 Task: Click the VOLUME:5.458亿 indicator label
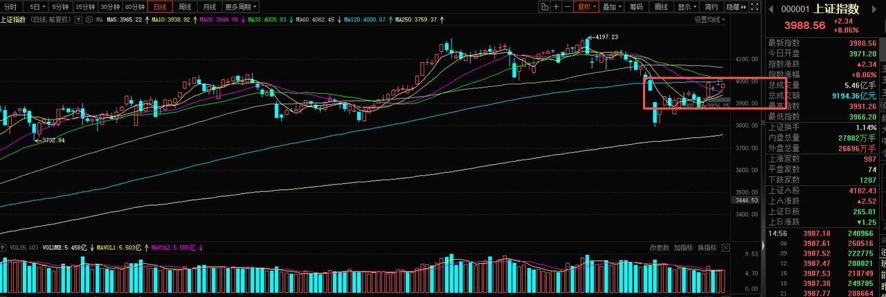click(x=66, y=247)
